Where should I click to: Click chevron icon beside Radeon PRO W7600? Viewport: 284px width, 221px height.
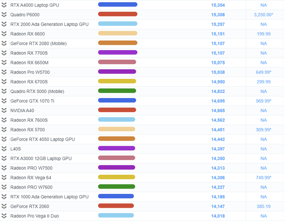pos(4,187)
